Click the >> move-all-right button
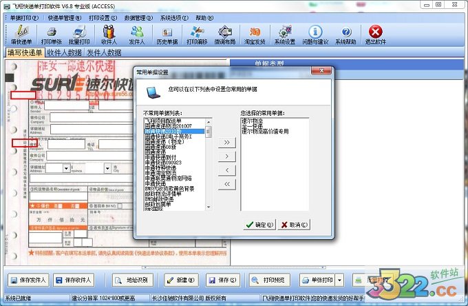 227,143
